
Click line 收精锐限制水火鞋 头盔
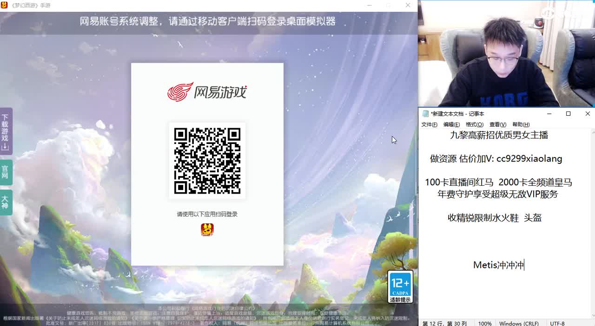(x=495, y=218)
